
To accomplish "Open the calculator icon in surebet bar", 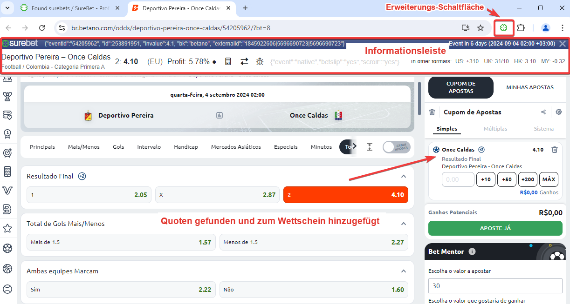I will 228,61.
